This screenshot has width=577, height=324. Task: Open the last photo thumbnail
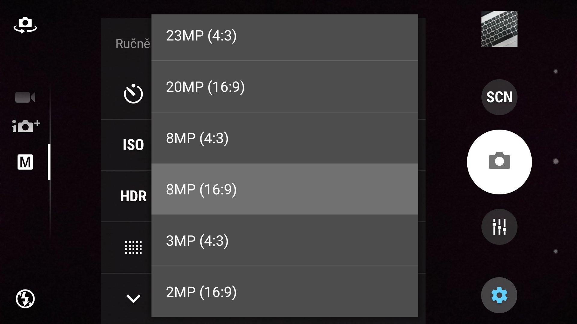499,29
